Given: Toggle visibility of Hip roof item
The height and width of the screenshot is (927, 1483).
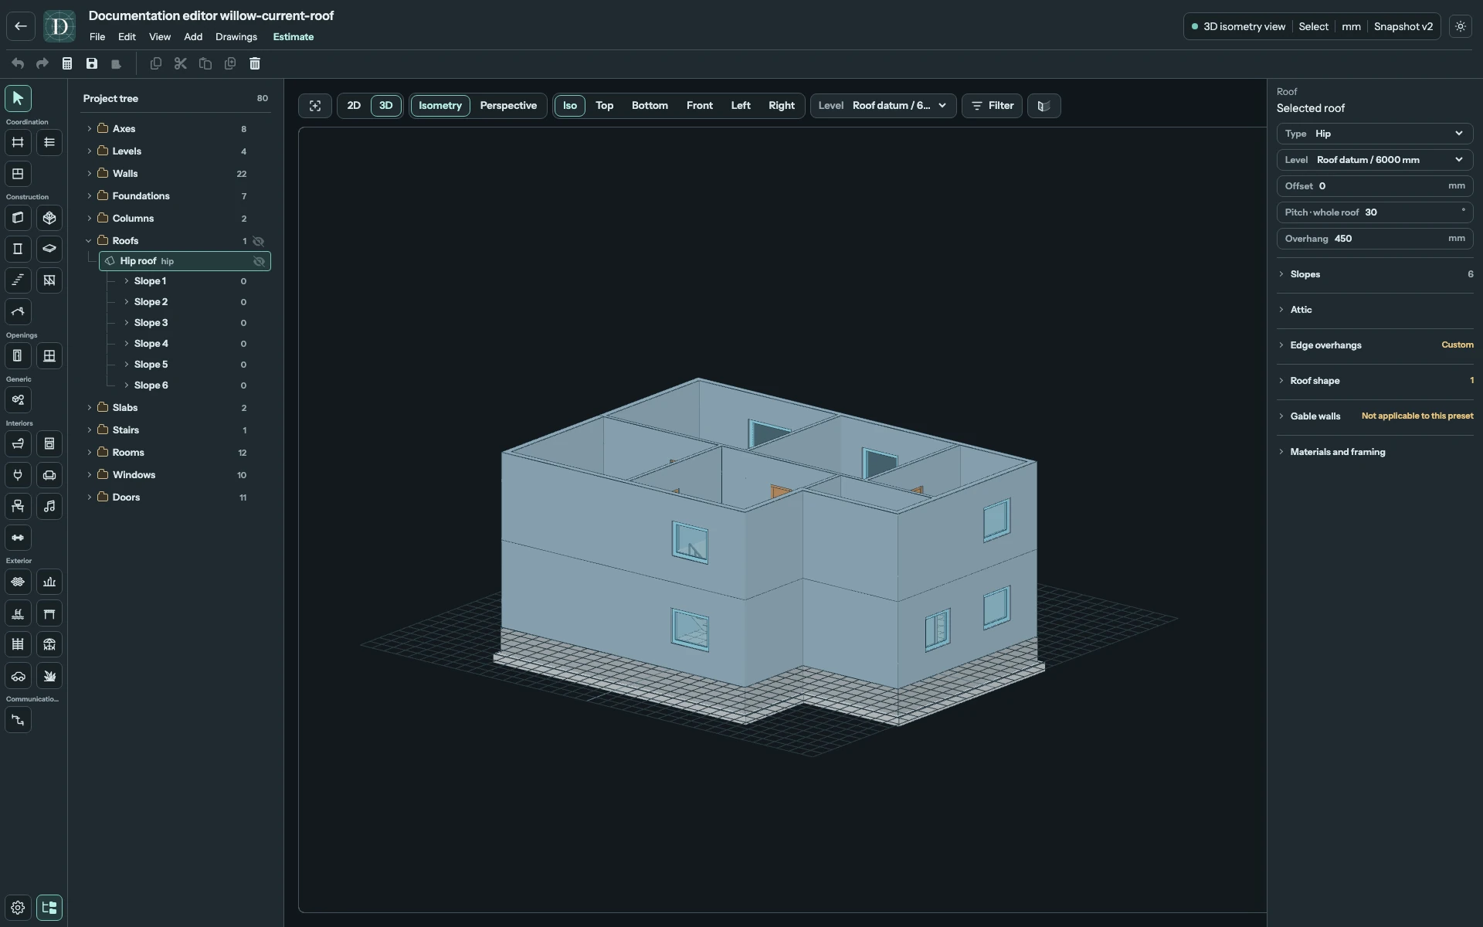Looking at the screenshot, I should coord(260,261).
